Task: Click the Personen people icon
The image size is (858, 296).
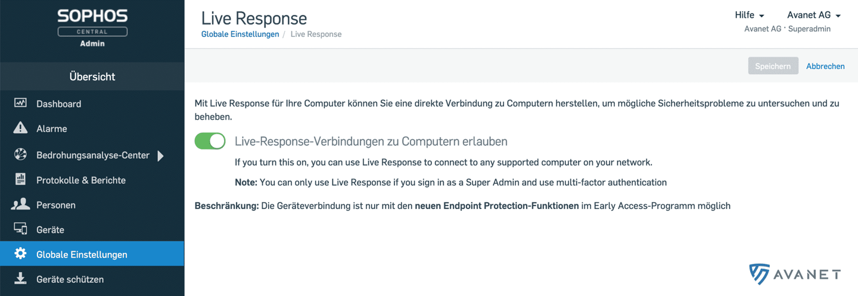Action: (20, 204)
